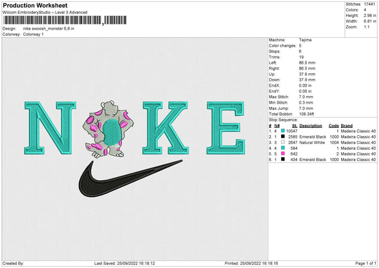Viewport: 379px width, 268px height.
Task: Click the "Colorway 1" value
Action: point(33,34)
